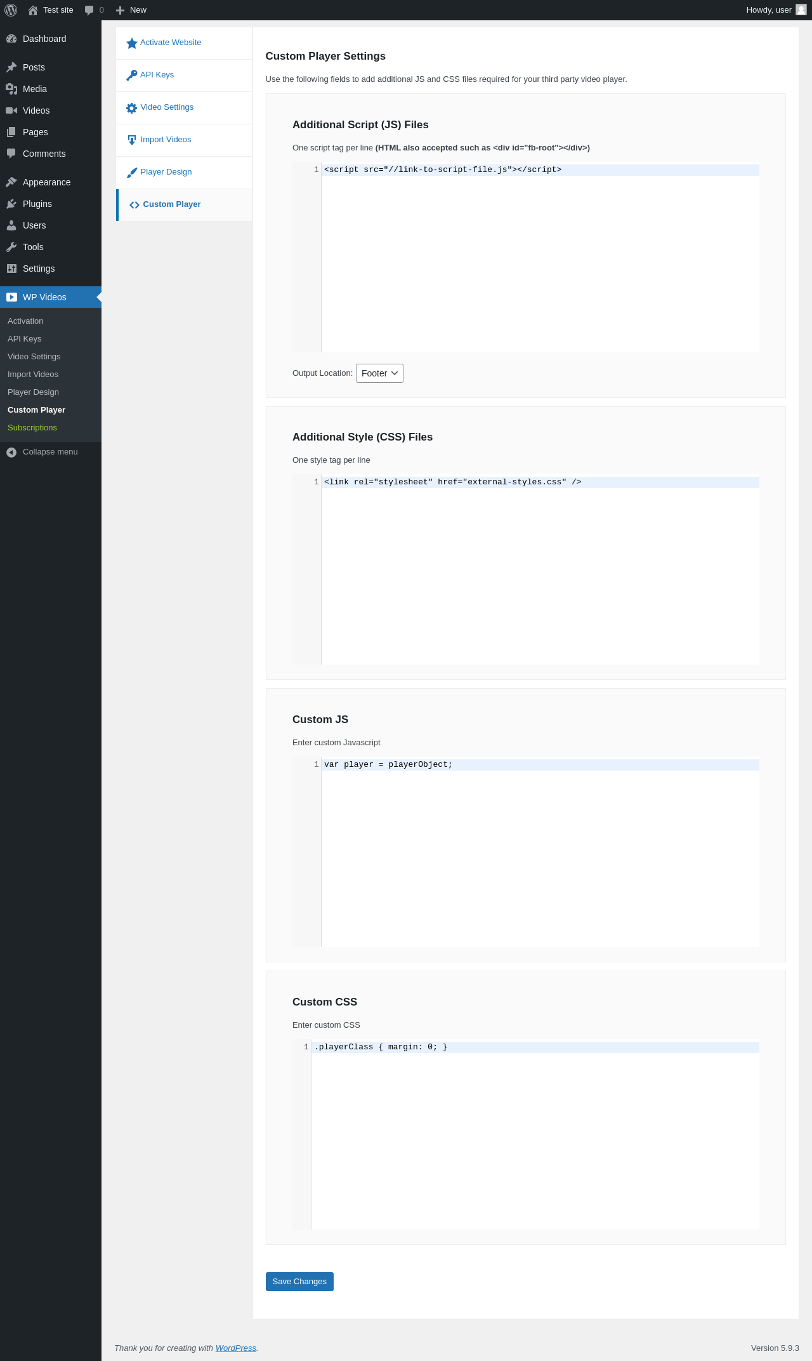
Task: Click the gear icon for Video Settings
Action: tap(132, 108)
